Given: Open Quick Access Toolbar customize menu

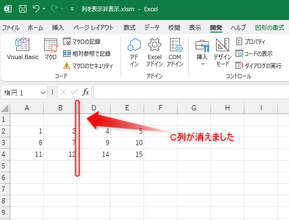Looking at the screenshot, I should pos(72,9).
